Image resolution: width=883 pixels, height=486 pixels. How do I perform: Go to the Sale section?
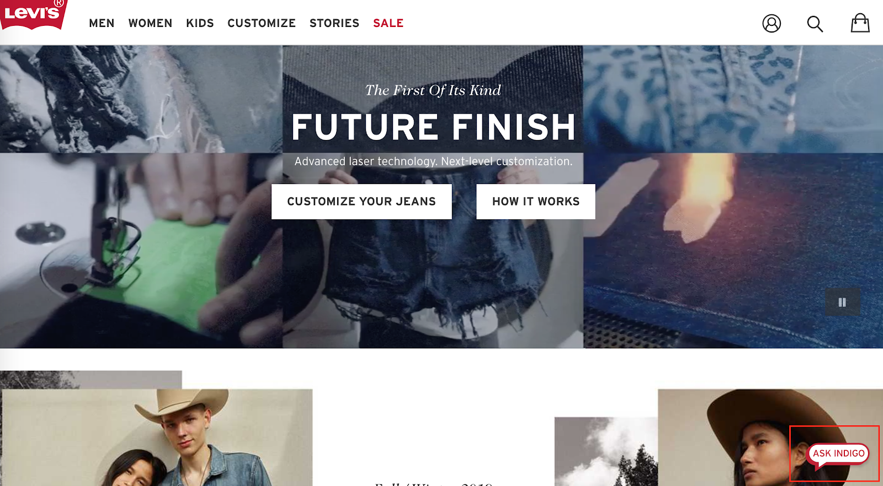(x=389, y=23)
